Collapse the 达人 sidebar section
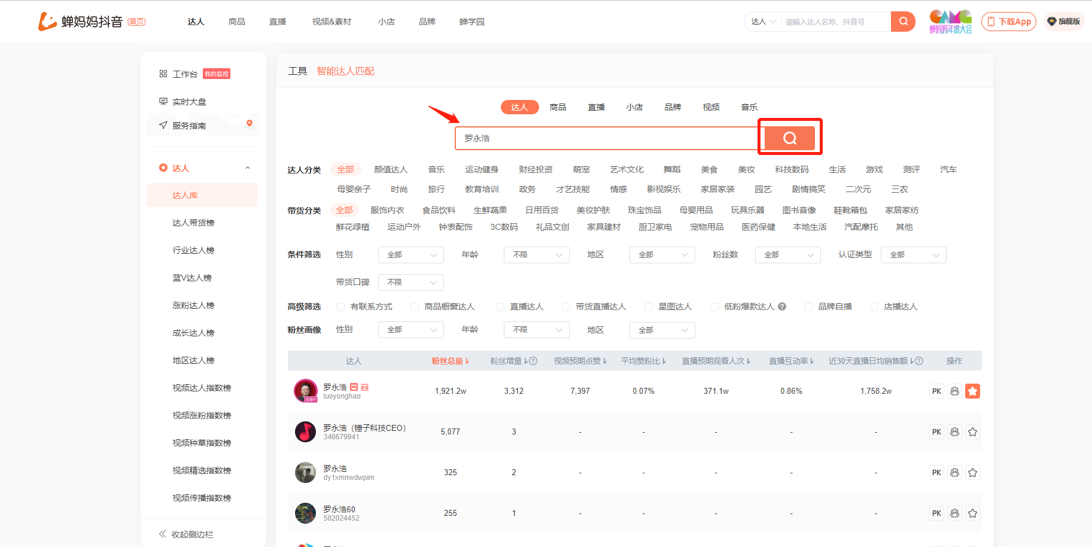The height and width of the screenshot is (547, 1092). (248, 168)
